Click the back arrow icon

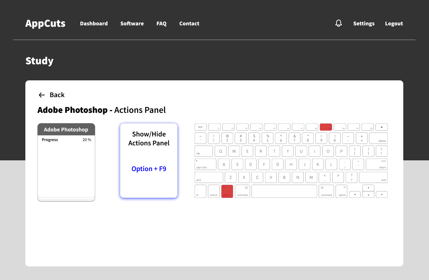click(42, 95)
